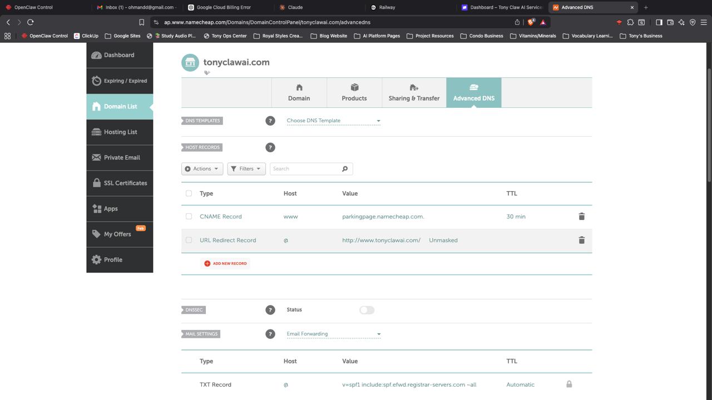Click the Mail Settings help icon
This screenshot has height=400, width=712.
(x=270, y=334)
